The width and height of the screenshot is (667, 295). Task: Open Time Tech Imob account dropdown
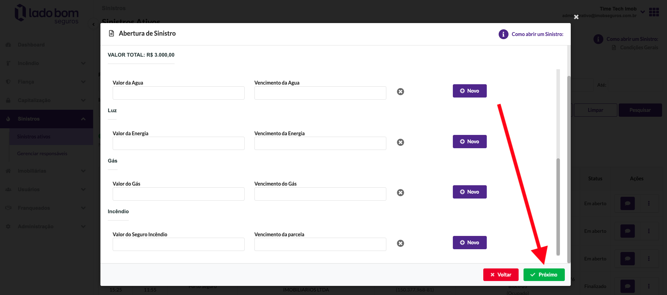pyautogui.click(x=643, y=12)
